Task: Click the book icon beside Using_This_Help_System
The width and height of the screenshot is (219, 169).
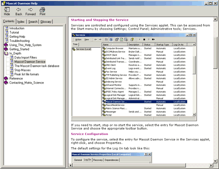Action: coord(6,45)
